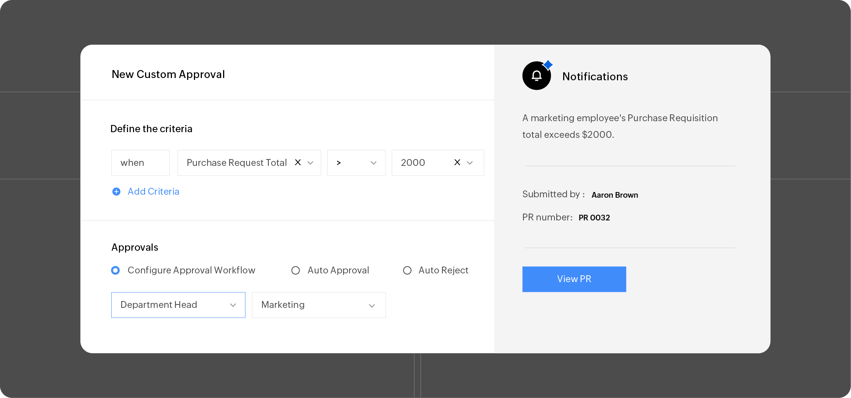
Task: Select Configure Approval Workflow option
Action: (x=116, y=270)
